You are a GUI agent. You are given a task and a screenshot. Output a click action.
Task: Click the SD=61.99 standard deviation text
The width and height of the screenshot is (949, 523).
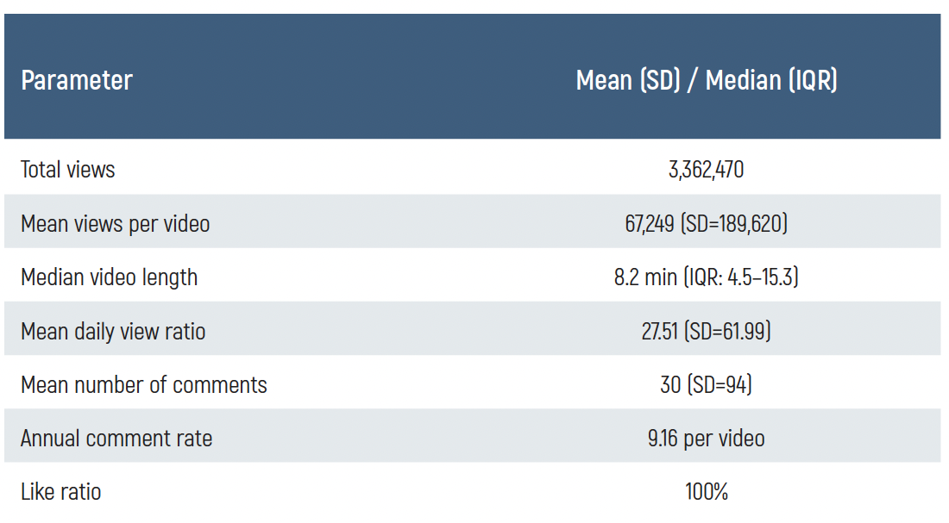pos(727,332)
